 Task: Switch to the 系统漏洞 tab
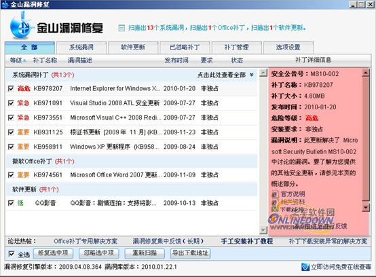[x=81, y=48]
